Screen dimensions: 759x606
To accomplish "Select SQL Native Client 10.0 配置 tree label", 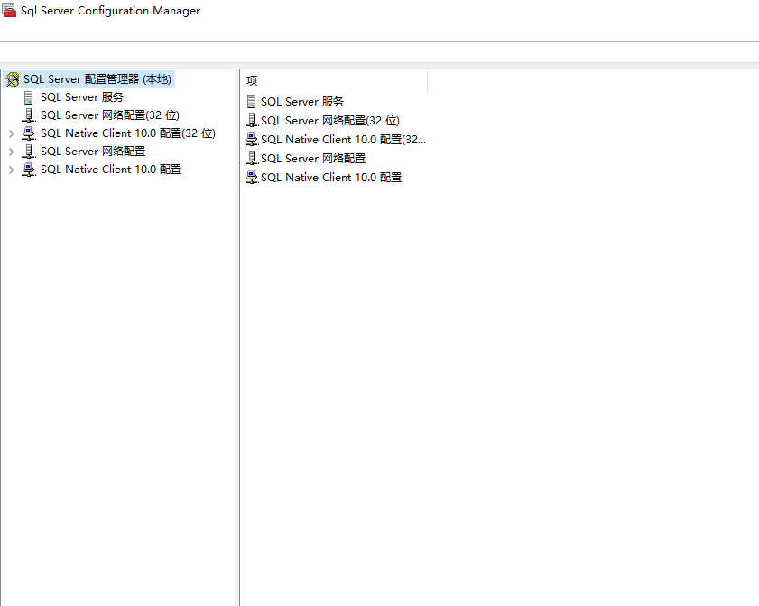I will pyautogui.click(x=111, y=170).
